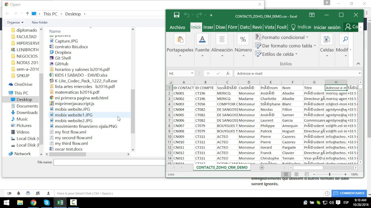Select column H header in Excel
The width and height of the screenshot is (371, 208).
pos(336,82)
